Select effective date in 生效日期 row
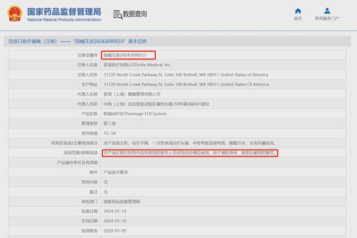Screen dimensions: 357x238 point(115,221)
